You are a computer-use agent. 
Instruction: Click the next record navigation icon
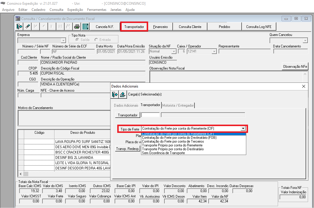click(52, 27)
